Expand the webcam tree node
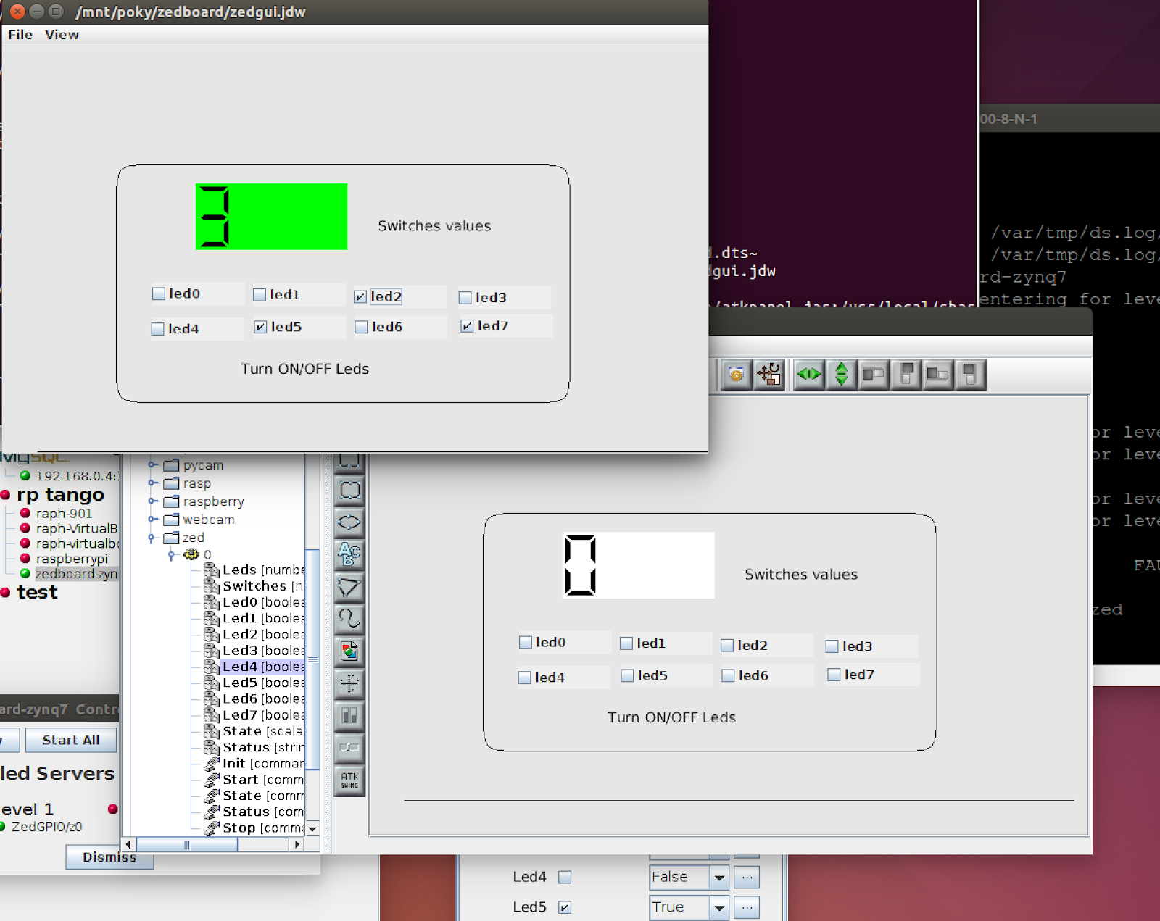The width and height of the screenshot is (1160, 921). coord(152,520)
